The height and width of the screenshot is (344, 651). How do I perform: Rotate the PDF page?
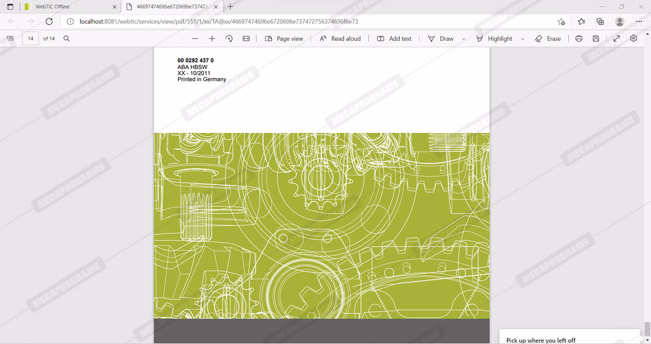coord(229,39)
